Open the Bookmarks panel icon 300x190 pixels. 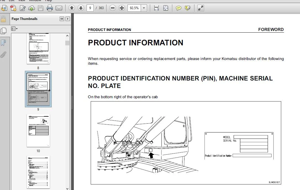click(3, 43)
